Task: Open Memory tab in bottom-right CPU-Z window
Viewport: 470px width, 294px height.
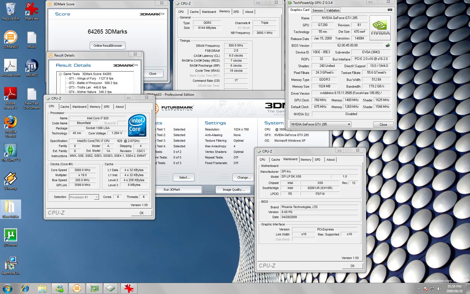Action: click(x=306, y=160)
